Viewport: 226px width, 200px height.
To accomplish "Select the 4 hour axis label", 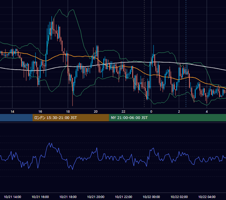I will pos(207,112).
